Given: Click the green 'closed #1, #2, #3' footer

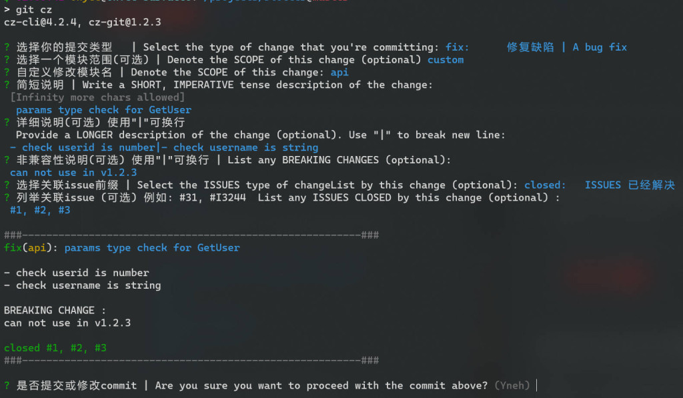Looking at the screenshot, I should click(x=55, y=348).
